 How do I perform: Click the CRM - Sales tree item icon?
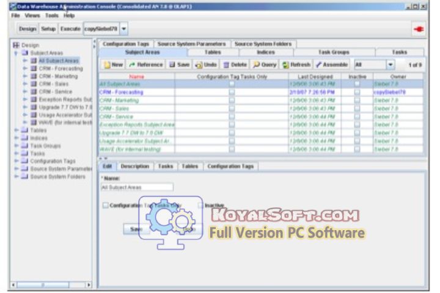tap(34, 84)
